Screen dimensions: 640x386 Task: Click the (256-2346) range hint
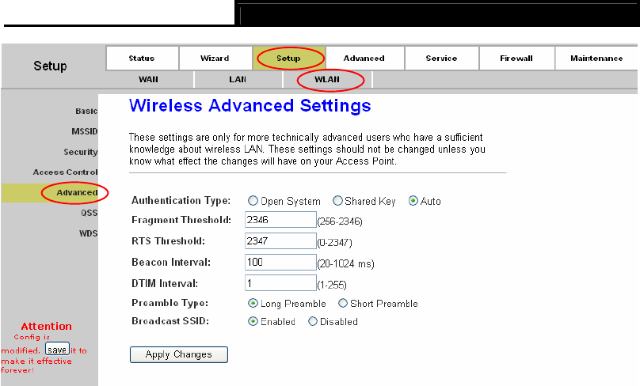340,221
